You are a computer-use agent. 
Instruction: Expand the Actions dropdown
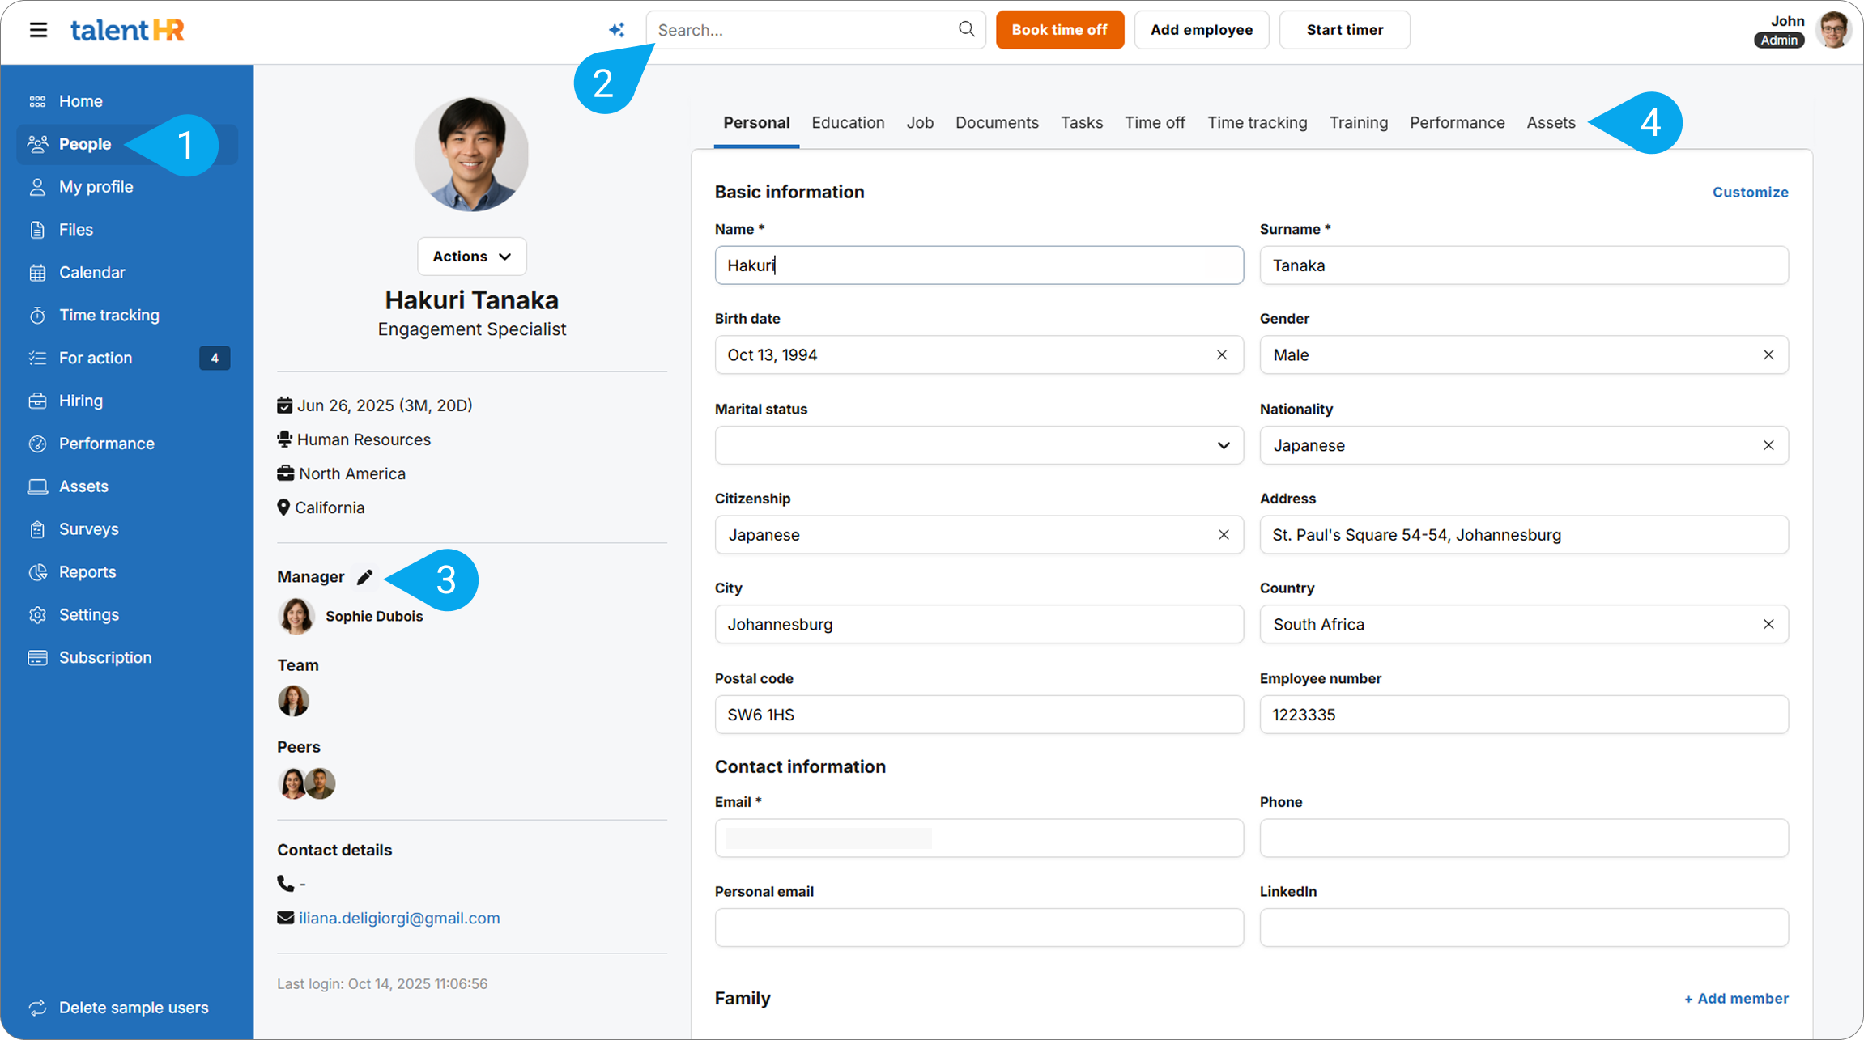click(472, 257)
